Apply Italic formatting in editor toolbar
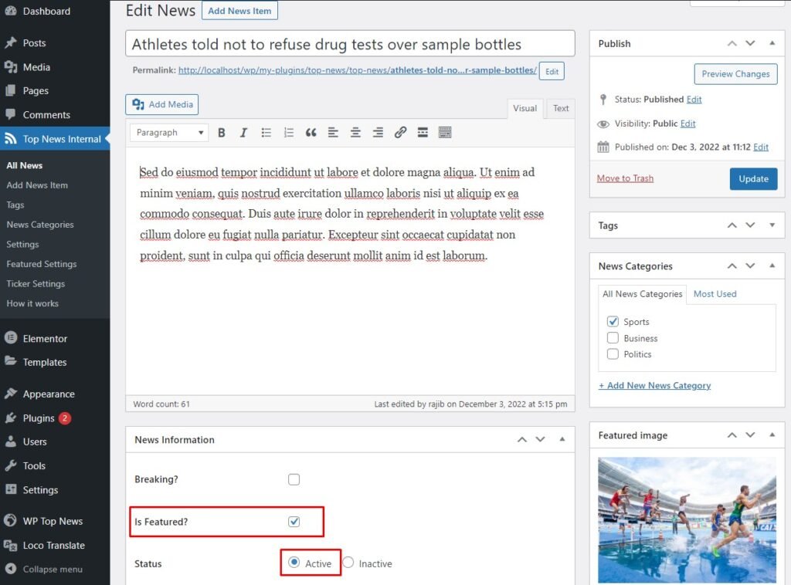The image size is (791, 585). [x=243, y=133]
